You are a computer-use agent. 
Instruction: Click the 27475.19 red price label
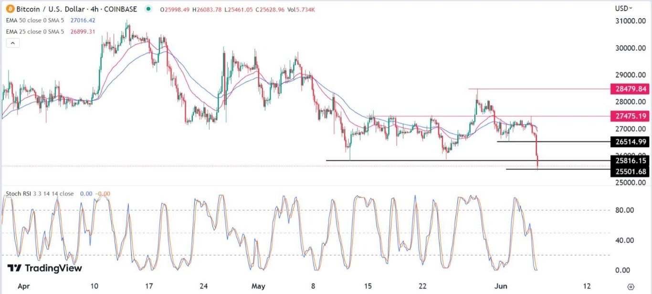[630, 116]
